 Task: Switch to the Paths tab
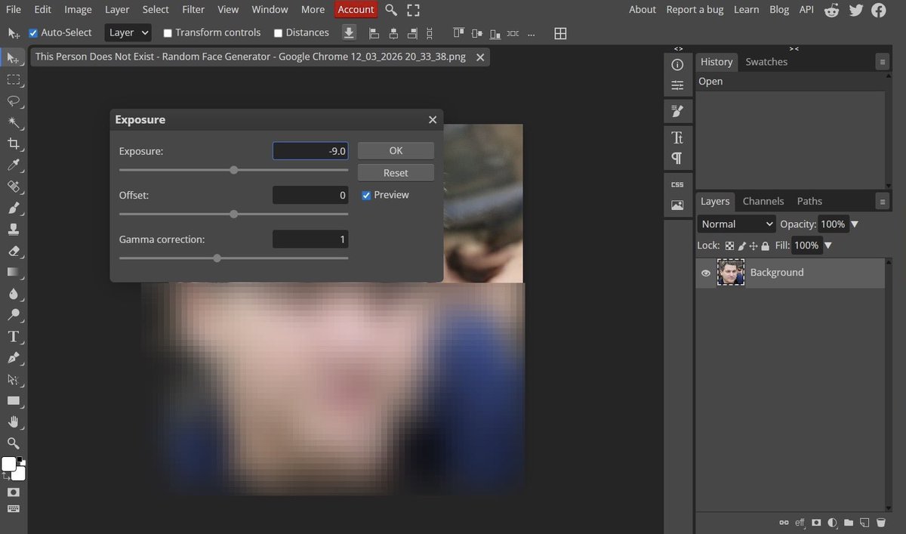click(809, 202)
